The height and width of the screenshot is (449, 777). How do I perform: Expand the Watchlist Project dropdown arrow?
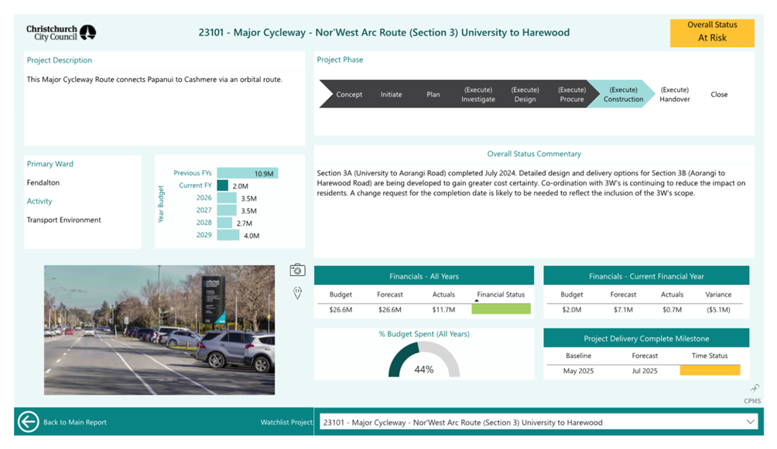[750, 422]
